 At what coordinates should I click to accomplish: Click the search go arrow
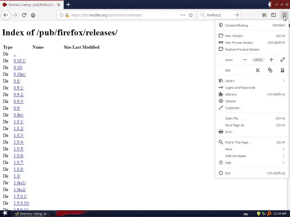coord(236,15)
